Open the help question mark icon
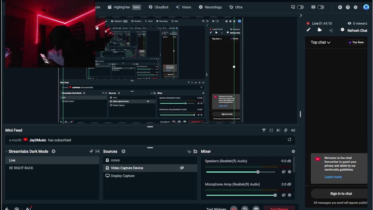 click(348, 7)
